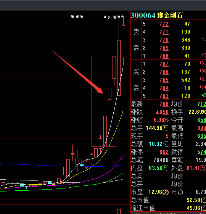
Task: Click the third asterisk info marker
Action: [82, 17]
